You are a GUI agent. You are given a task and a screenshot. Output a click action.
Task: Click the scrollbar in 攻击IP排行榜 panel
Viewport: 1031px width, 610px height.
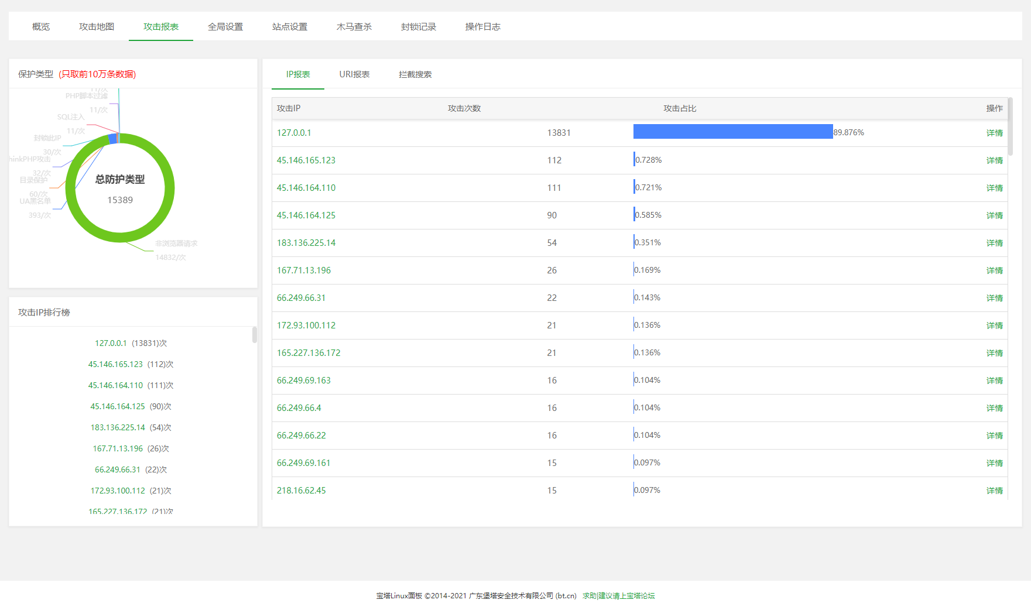pos(254,335)
